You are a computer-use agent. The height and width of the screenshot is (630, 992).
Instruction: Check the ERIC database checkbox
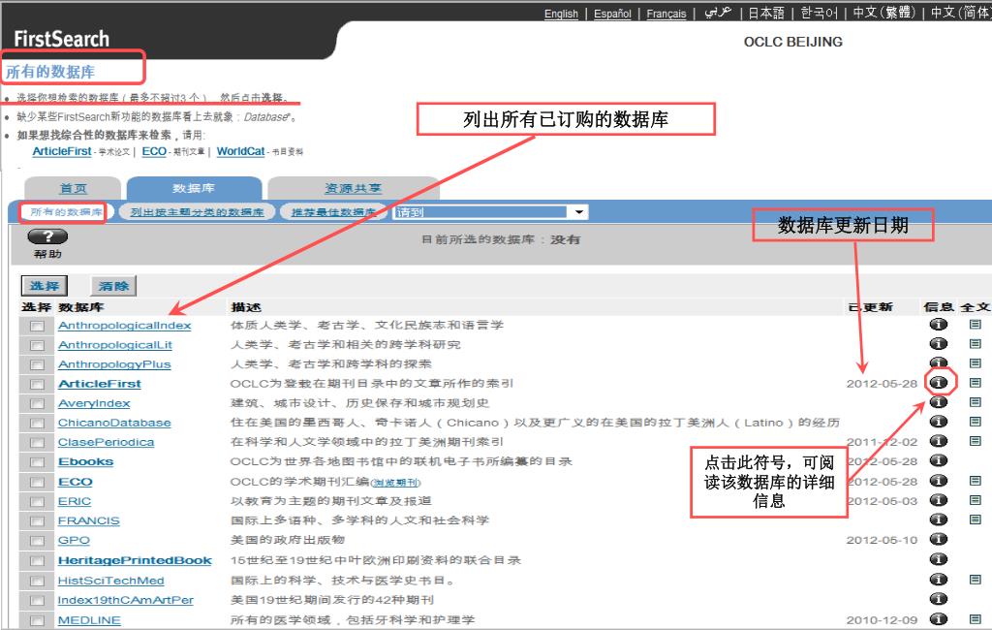coord(38,502)
